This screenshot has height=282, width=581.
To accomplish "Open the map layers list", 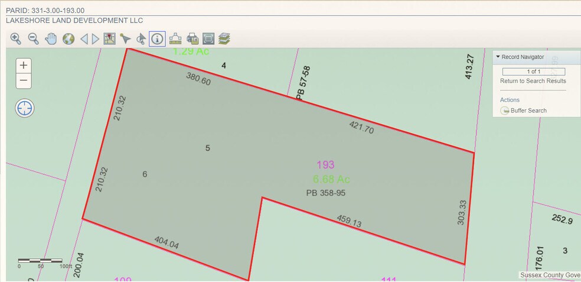I will [224, 39].
